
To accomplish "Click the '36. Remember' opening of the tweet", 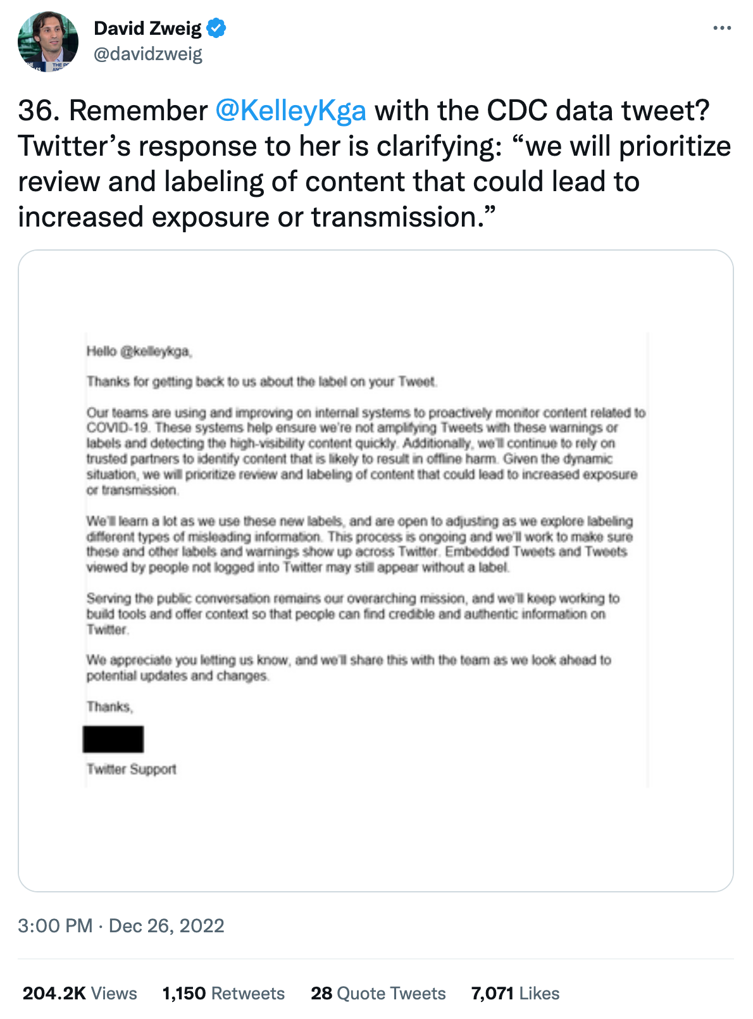I will pos(113,111).
